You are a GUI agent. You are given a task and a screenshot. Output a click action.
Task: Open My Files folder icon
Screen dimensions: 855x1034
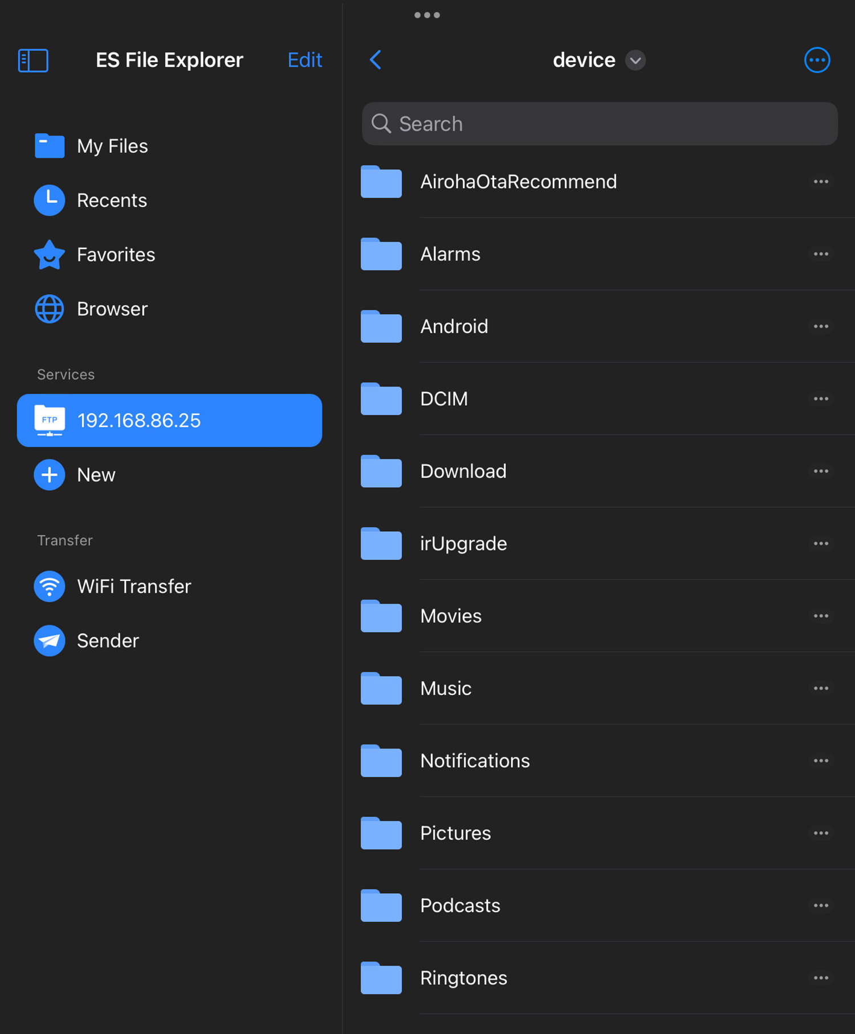(50, 146)
